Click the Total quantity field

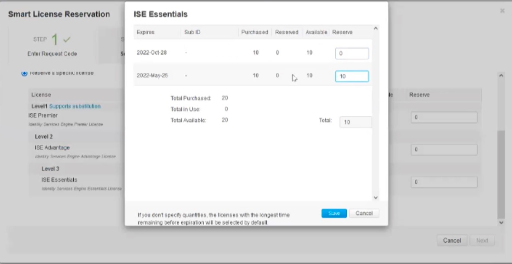click(355, 122)
